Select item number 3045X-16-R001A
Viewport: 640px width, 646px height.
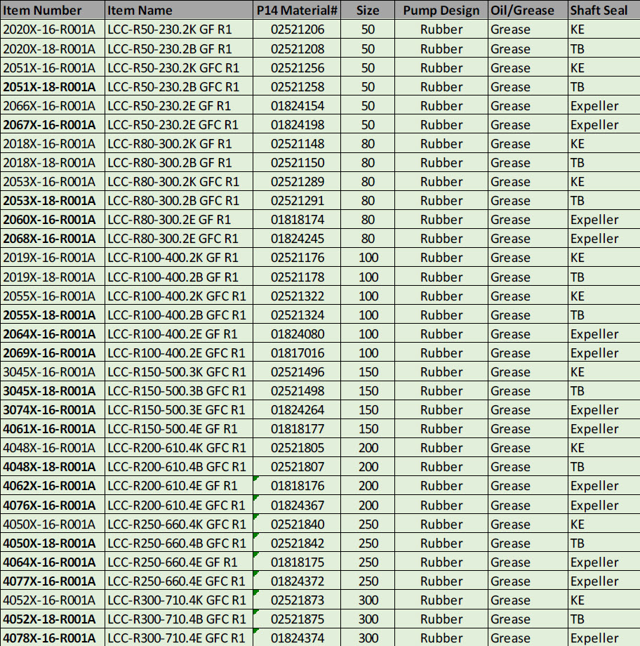53,371
